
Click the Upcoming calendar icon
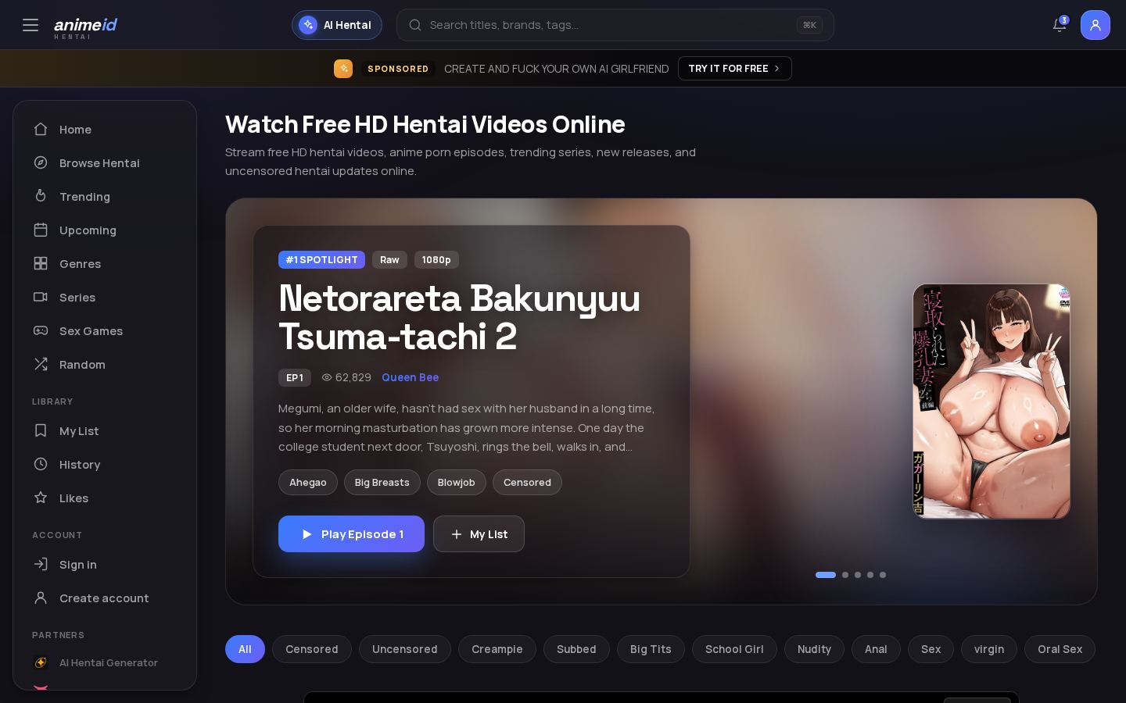point(41,230)
